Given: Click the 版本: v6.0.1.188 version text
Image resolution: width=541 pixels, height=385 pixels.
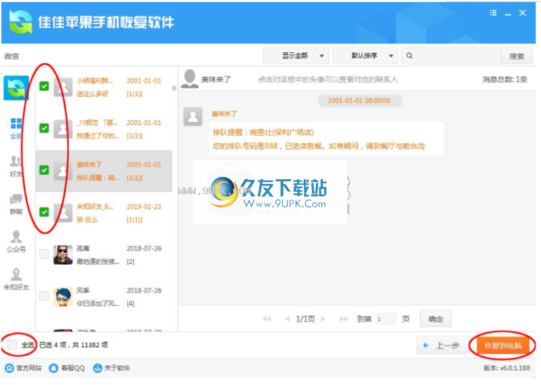Looking at the screenshot, I should coord(507,368).
